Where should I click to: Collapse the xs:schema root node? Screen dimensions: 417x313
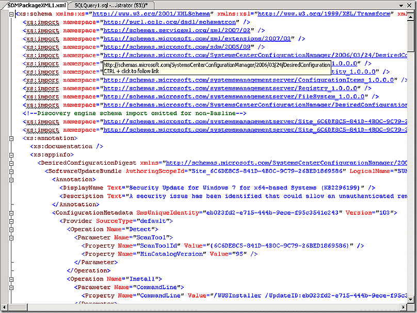point(11,14)
